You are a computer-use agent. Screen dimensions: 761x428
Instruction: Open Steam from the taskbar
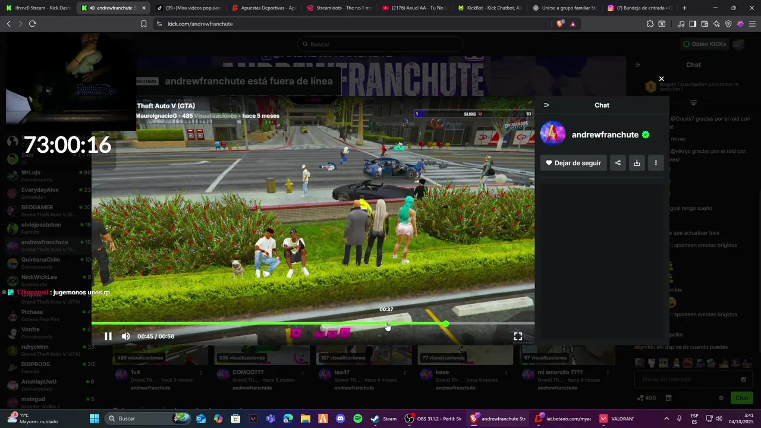[x=383, y=418]
